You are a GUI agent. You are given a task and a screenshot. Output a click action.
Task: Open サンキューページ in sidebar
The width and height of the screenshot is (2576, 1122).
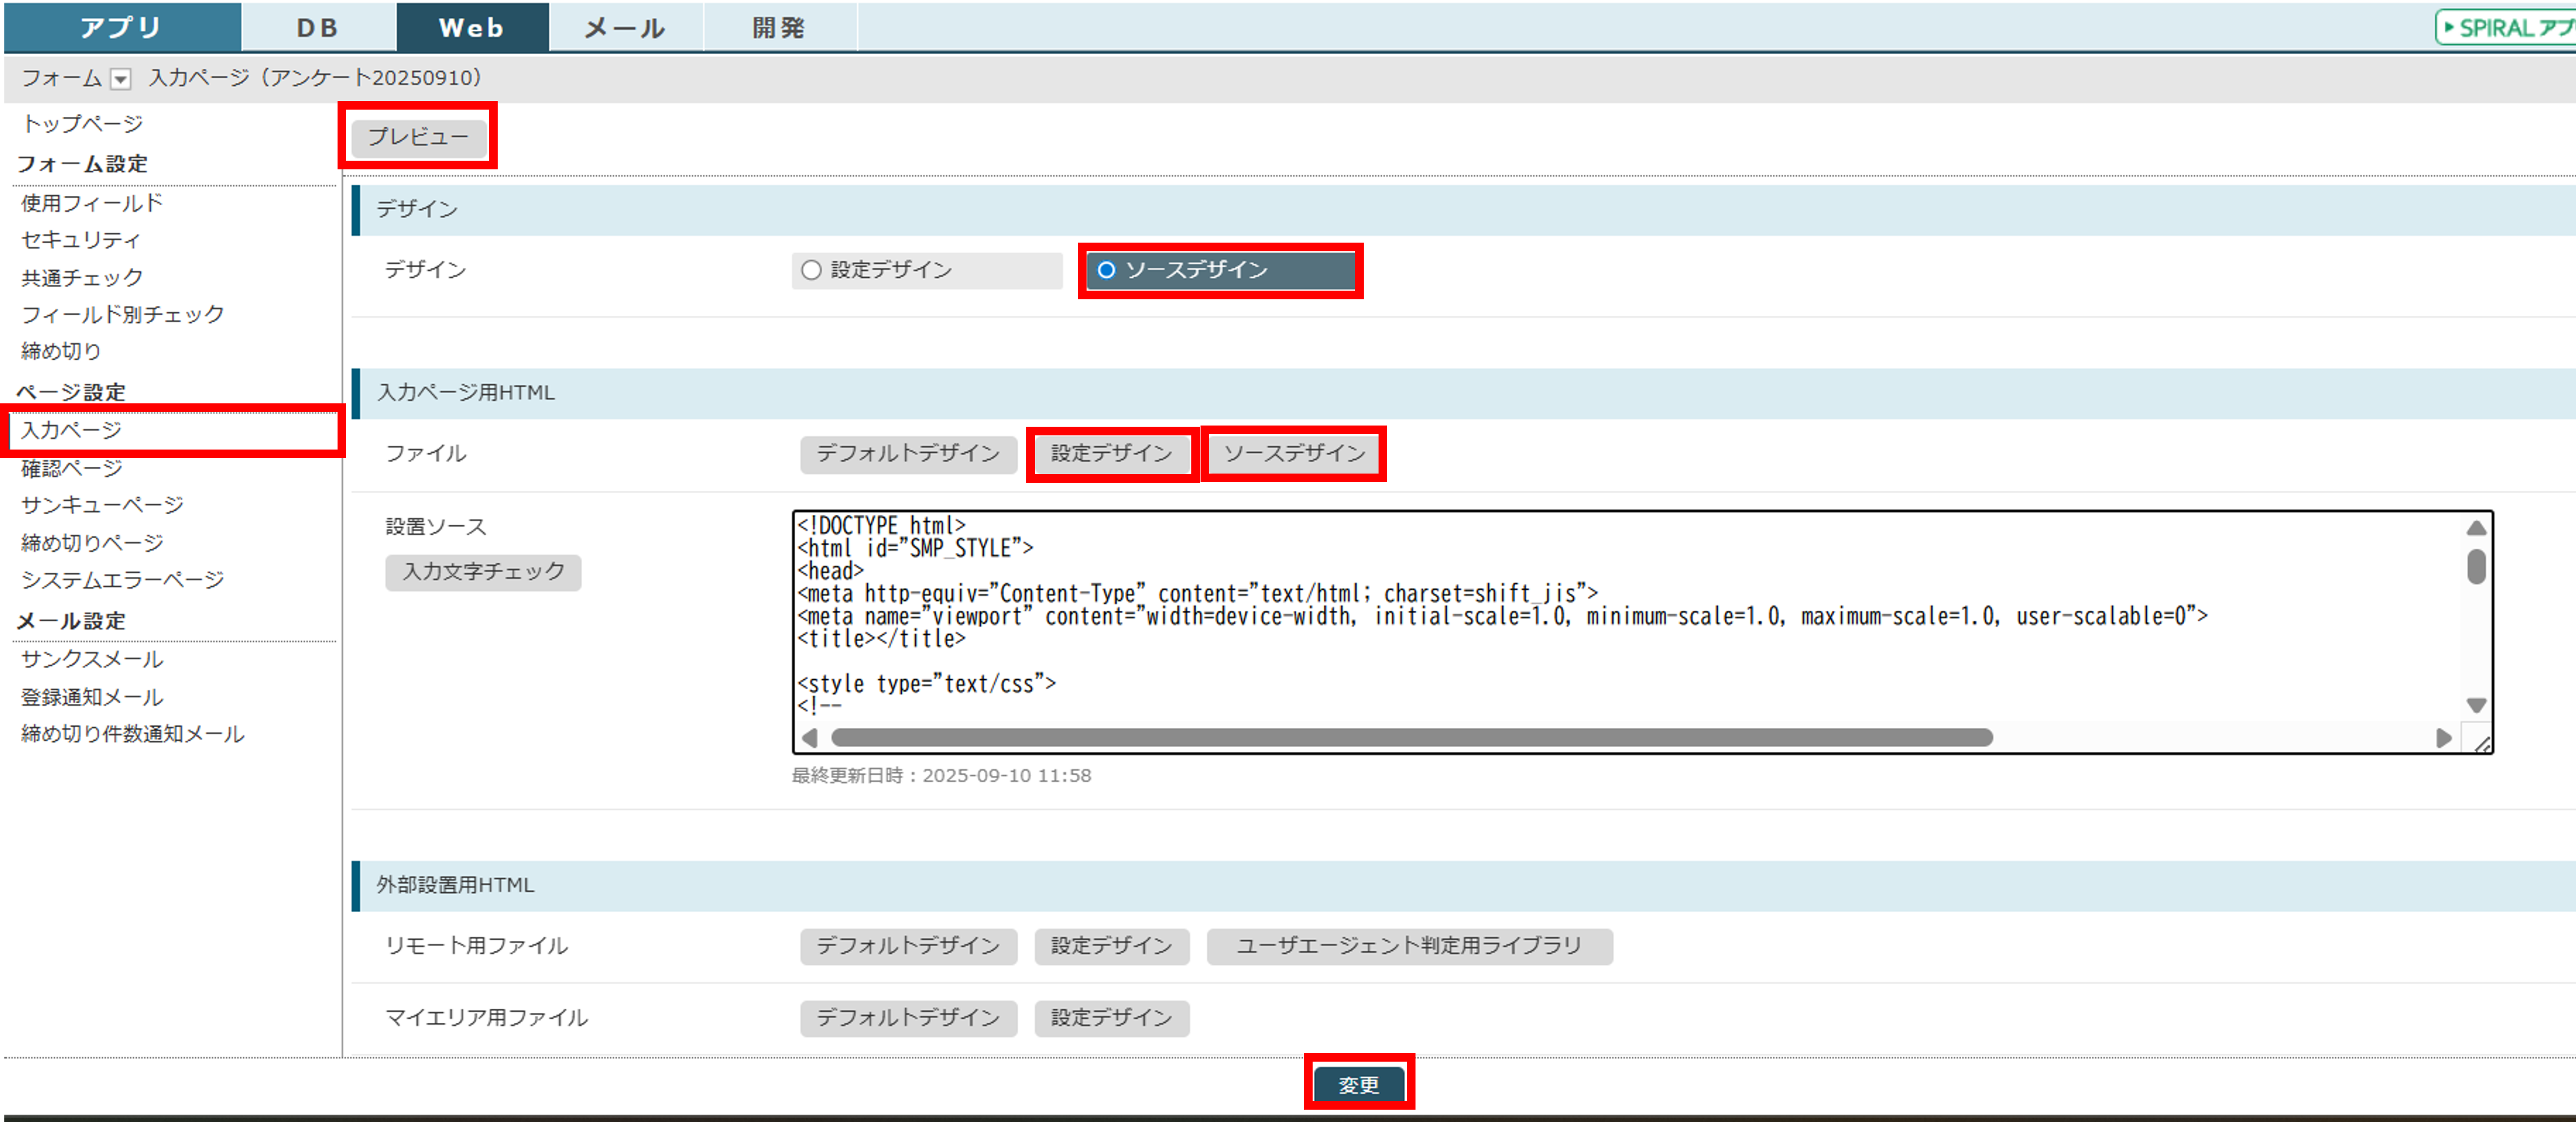102,505
